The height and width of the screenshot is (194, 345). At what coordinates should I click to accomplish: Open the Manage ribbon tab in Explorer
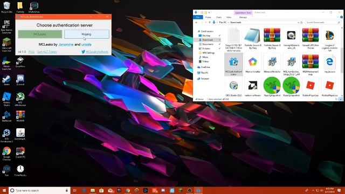(x=243, y=17)
